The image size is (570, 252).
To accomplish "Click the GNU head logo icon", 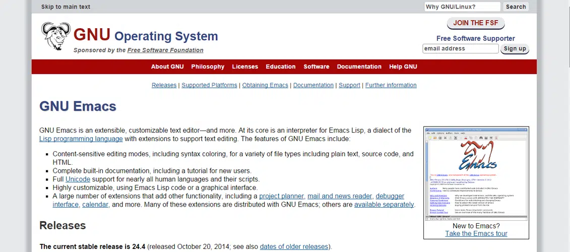I will 55,36.
